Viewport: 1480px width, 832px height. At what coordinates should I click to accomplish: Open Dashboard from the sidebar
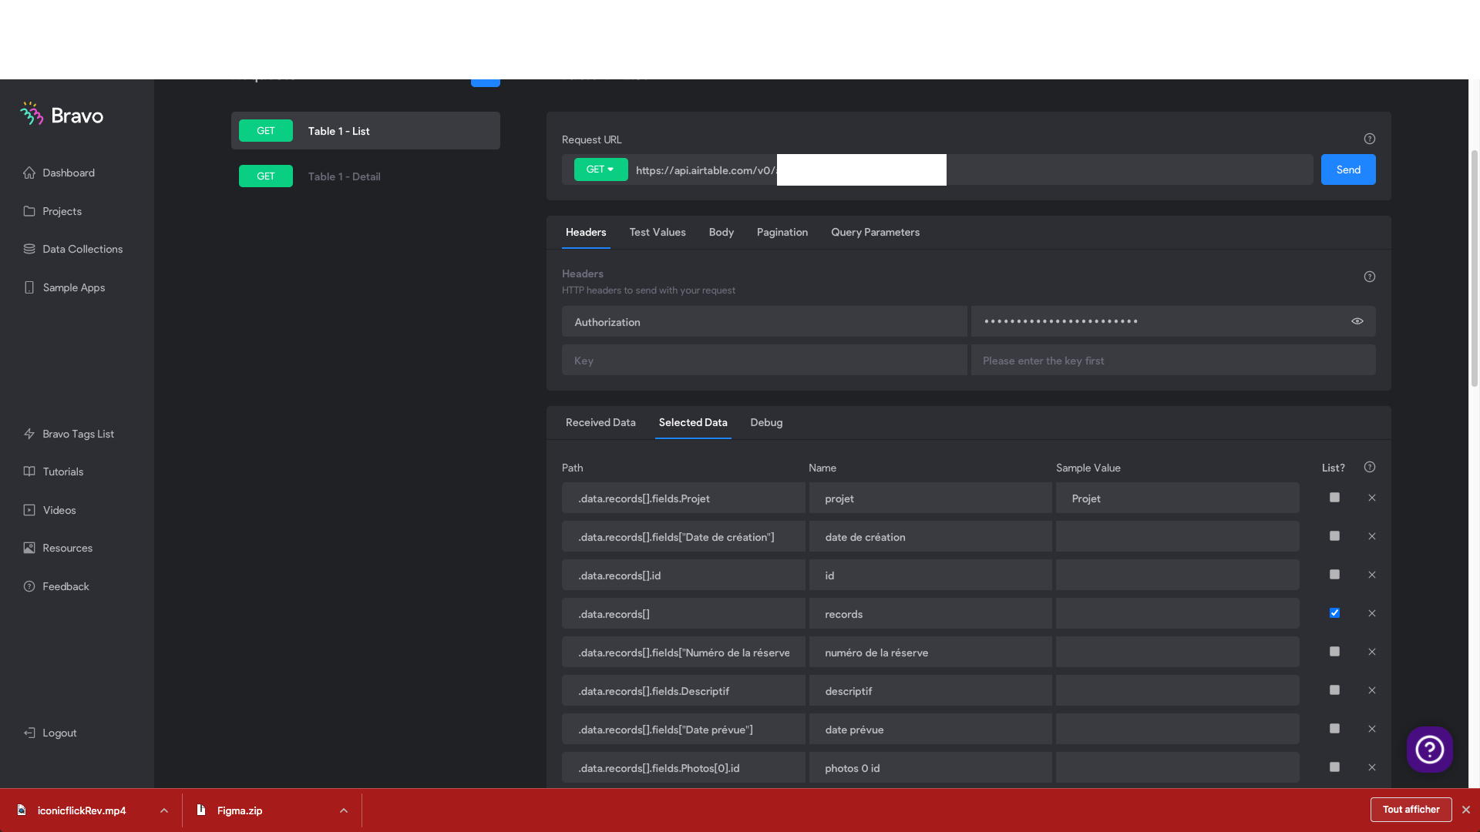[x=69, y=173]
